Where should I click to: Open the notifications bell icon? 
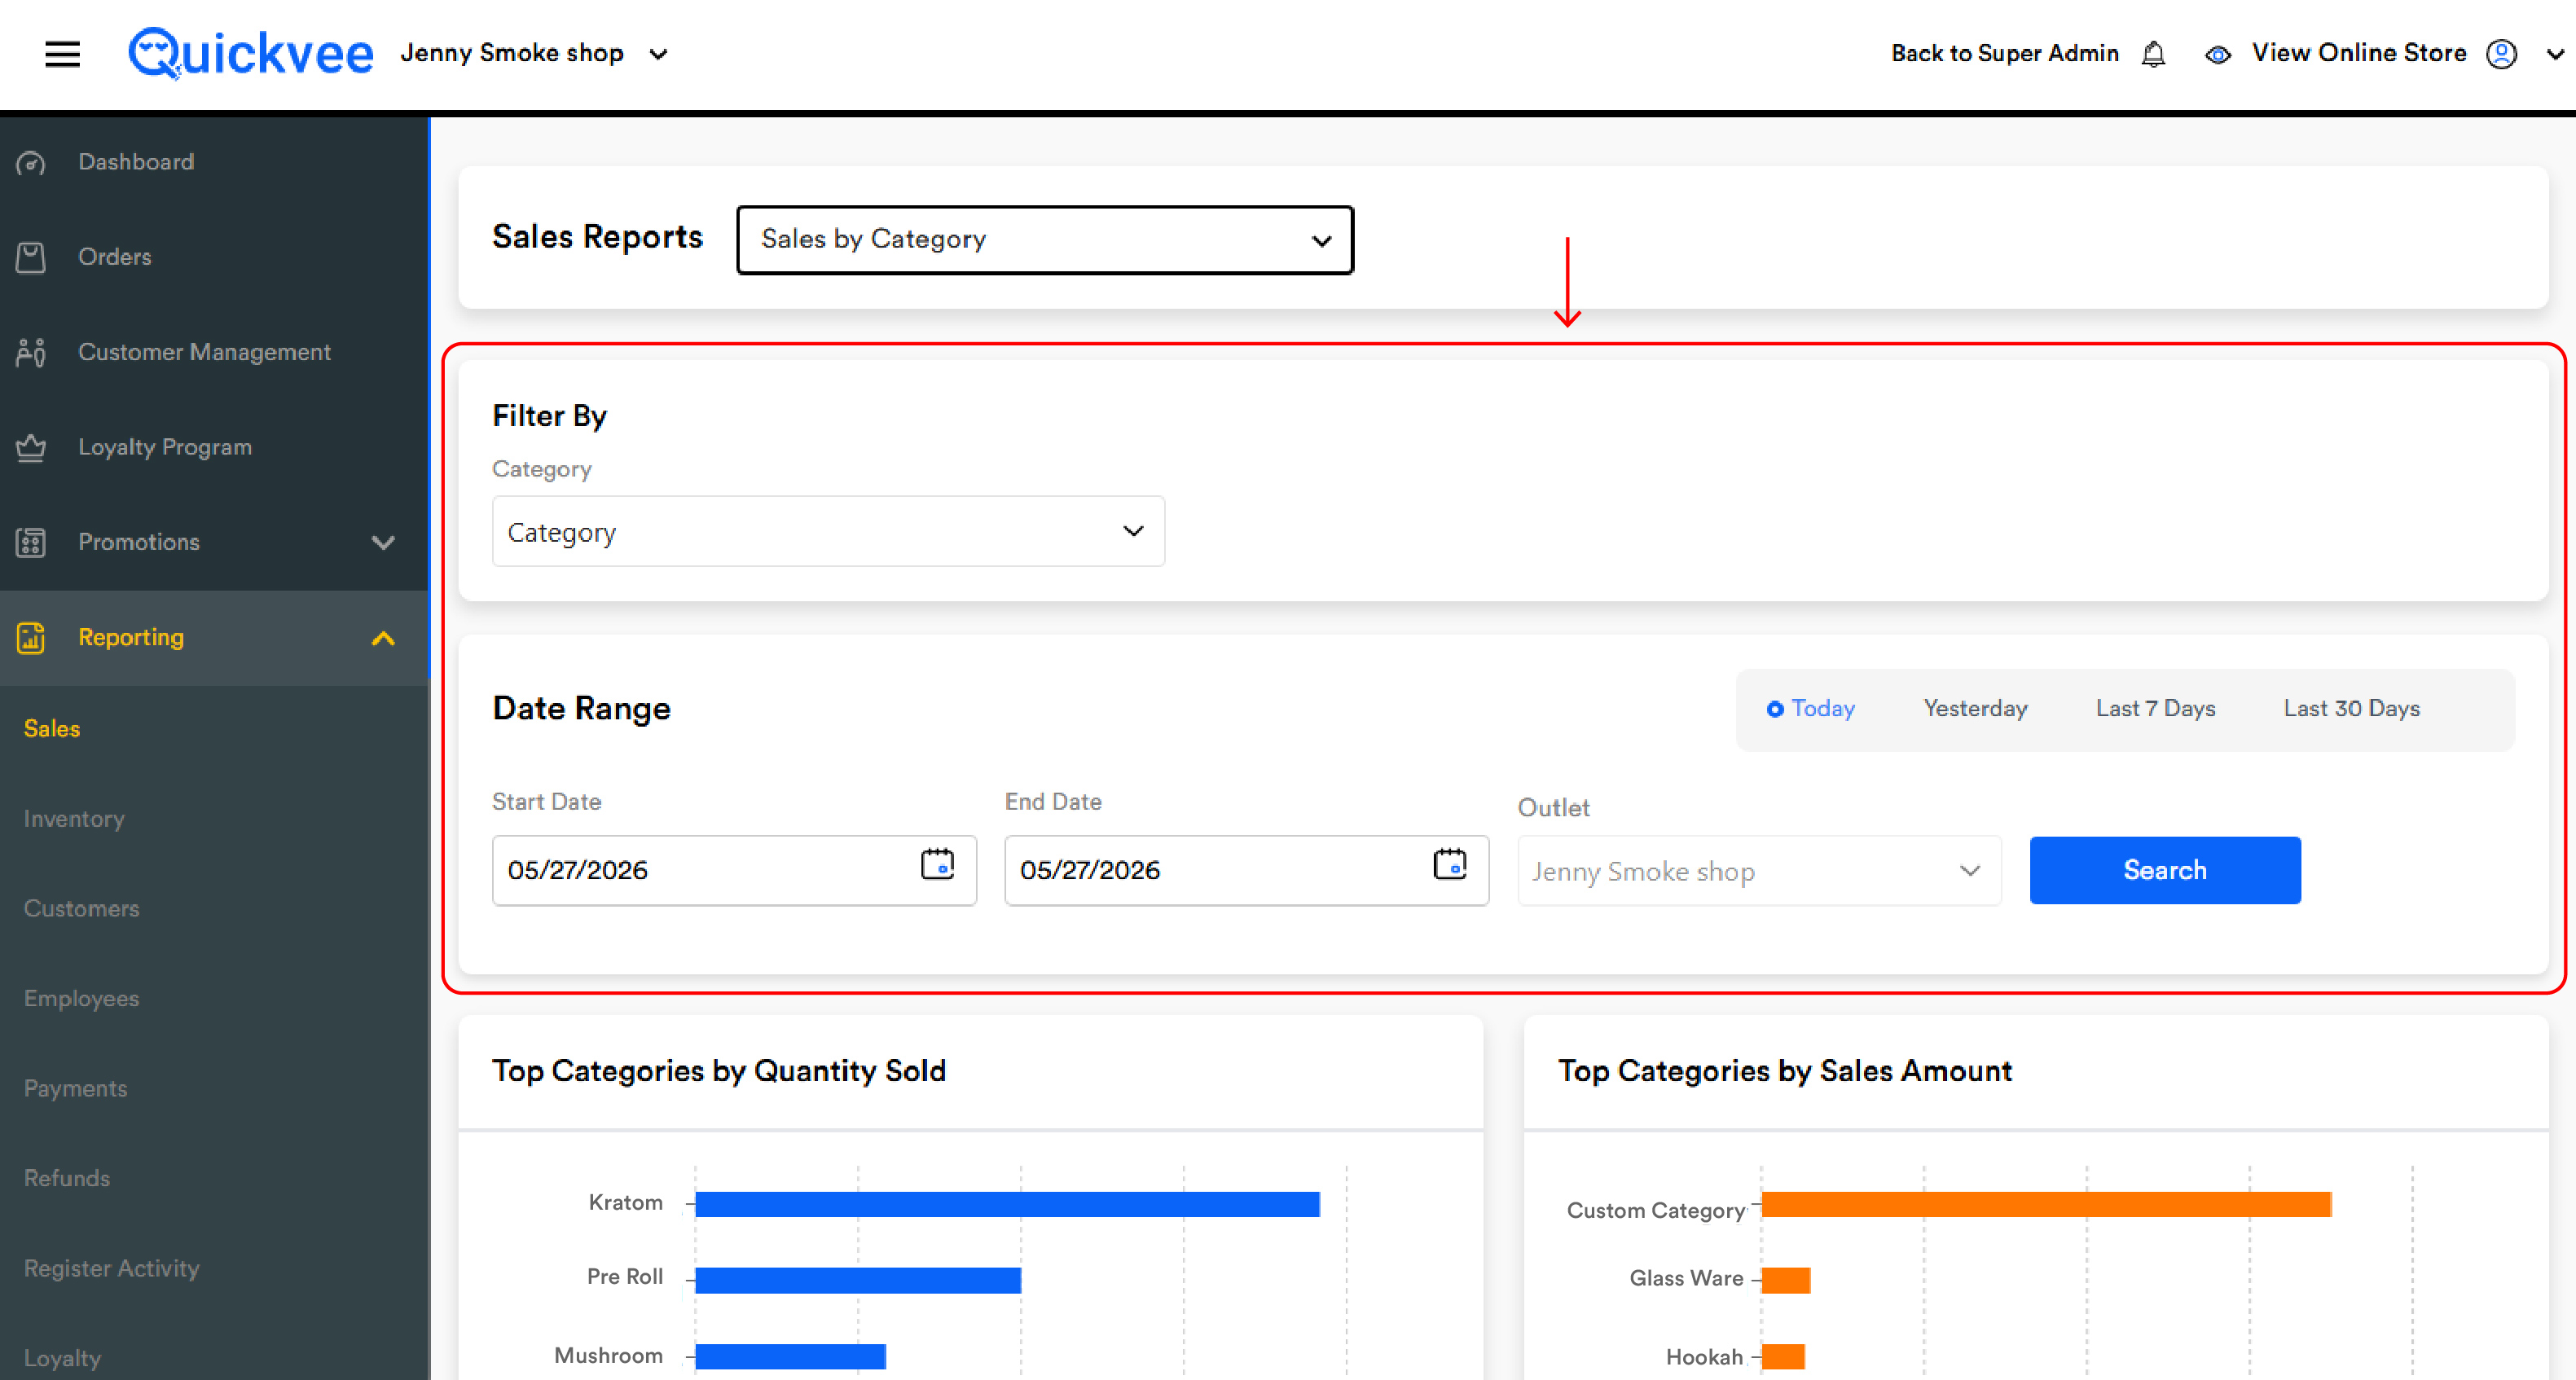(x=2153, y=54)
